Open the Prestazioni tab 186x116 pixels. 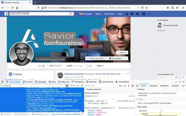pos(78,82)
